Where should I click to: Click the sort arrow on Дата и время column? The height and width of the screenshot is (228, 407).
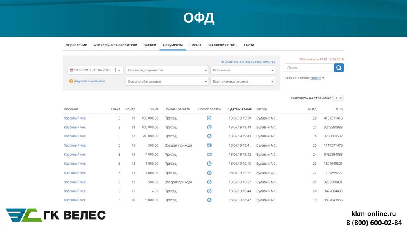click(228, 109)
